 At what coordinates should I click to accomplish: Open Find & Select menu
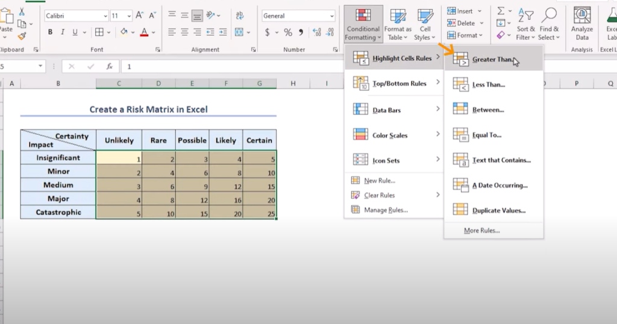[x=549, y=24]
